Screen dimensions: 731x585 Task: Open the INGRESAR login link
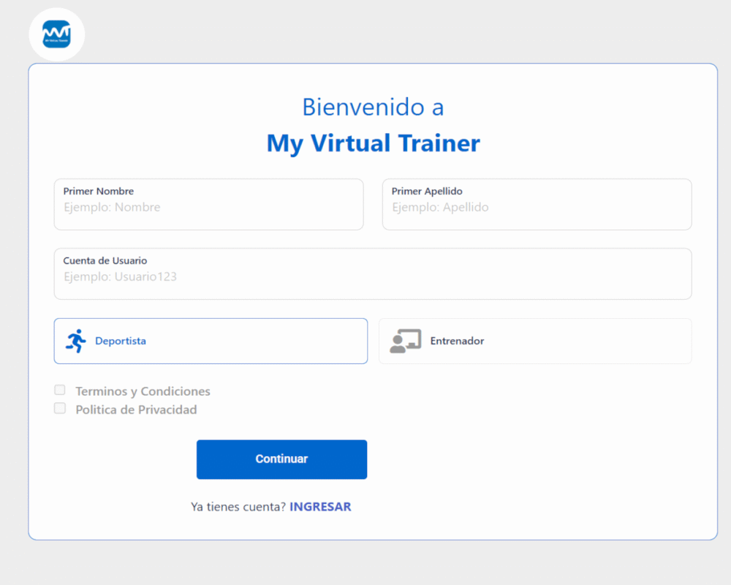[320, 507]
